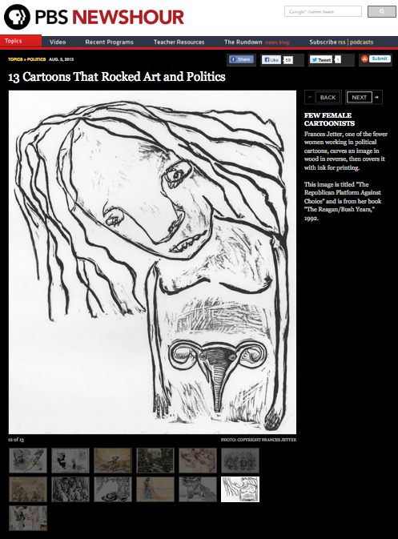This screenshot has width=398, height=539.
Task: Tweet this slideshow
Action: click(321, 60)
